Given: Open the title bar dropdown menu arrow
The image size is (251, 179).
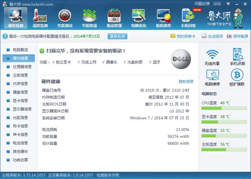Looking at the screenshot, I should tap(228, 4).
